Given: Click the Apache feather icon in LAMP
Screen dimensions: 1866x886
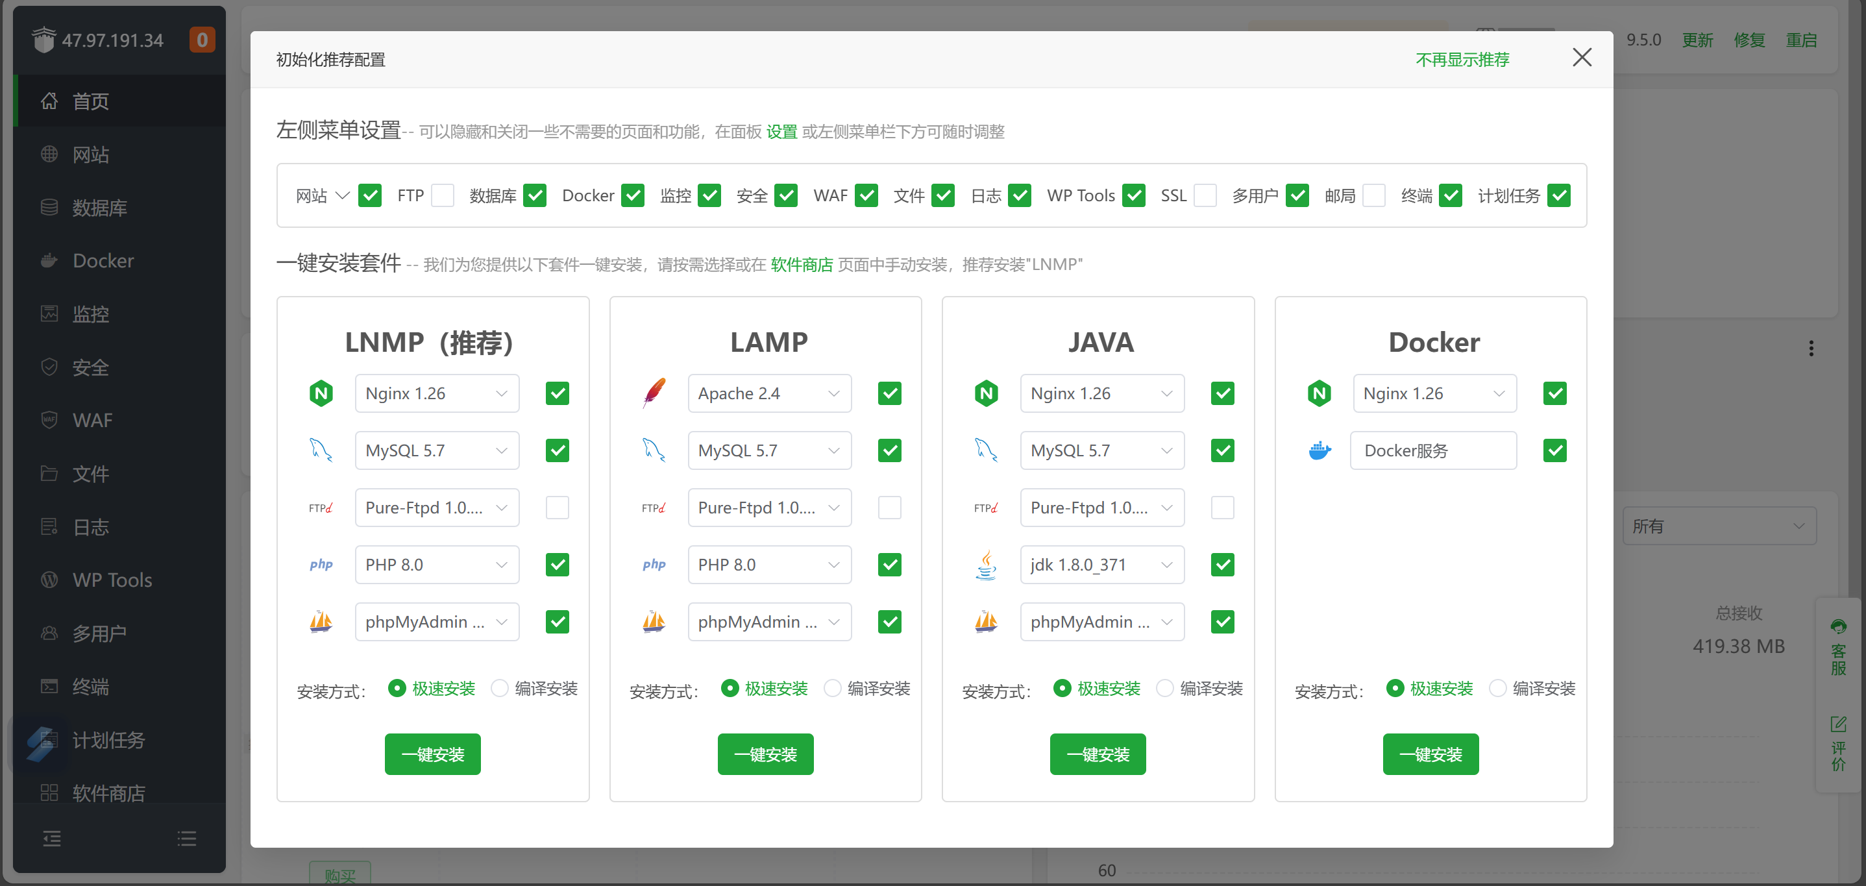Looking at the screenshot, I should (654, 393).
